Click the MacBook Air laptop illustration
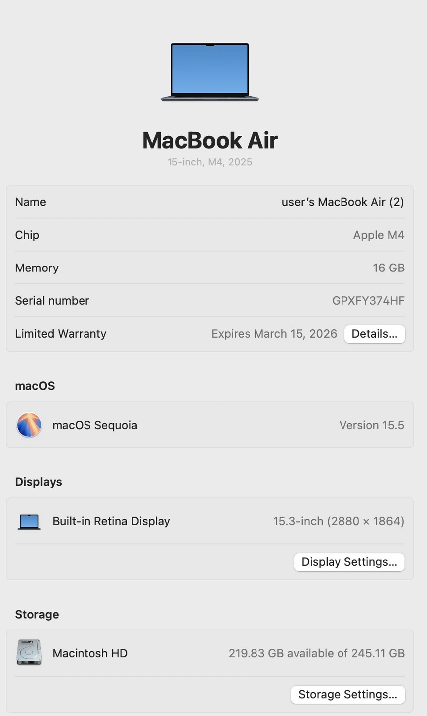 point(210,72)
